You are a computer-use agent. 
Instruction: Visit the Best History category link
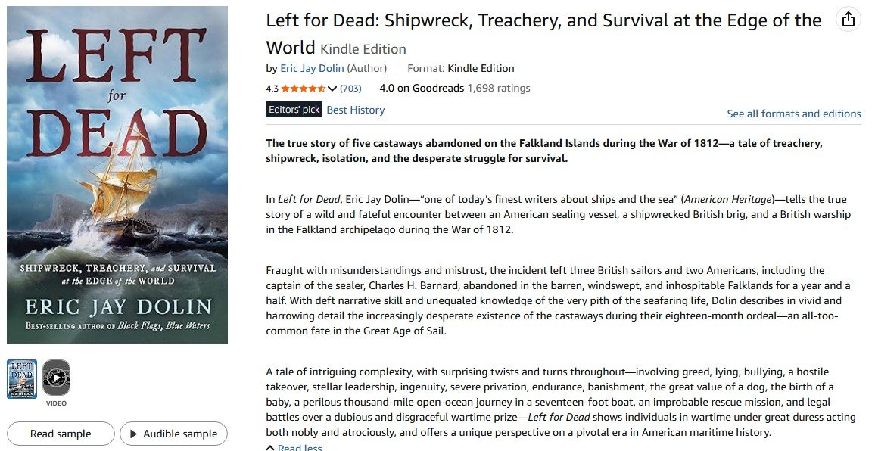click(x=355, y=109)
